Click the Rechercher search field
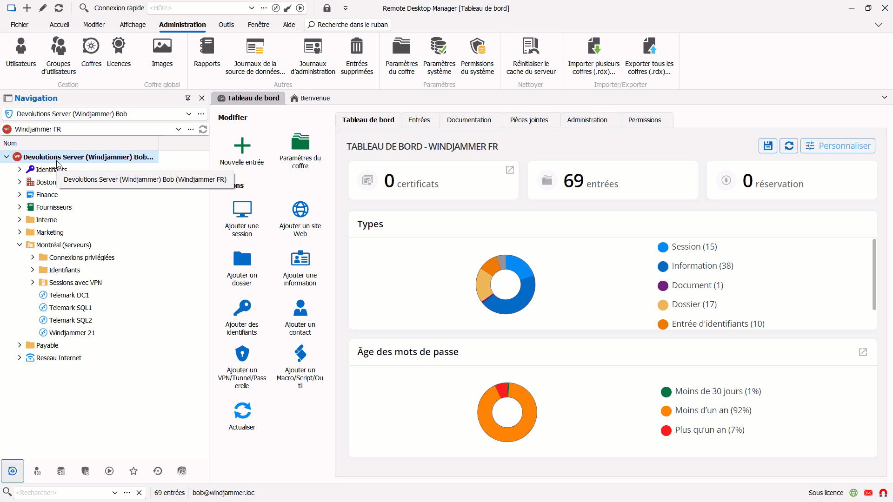The width and height of the screenshot is (893, 502). [63, 493]
